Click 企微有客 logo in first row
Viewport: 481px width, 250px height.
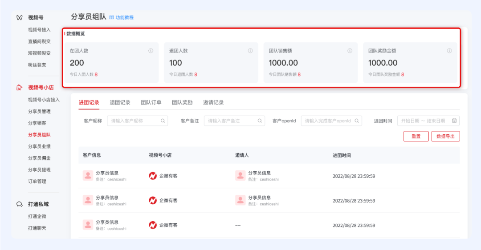[x=153, y=176]
